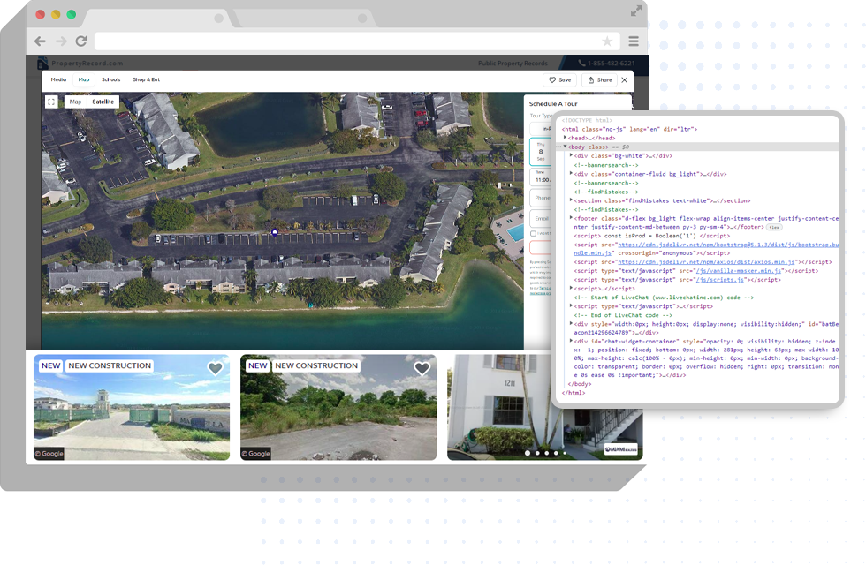Select the Map tab
Viewport: 866px width, 565px height.
pos(84,79)
